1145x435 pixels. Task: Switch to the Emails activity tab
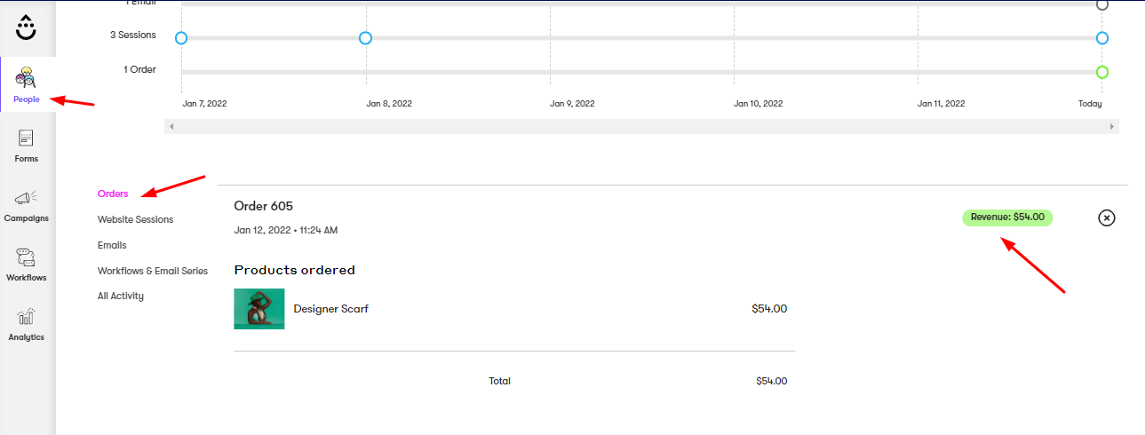[x=112, y=245]
